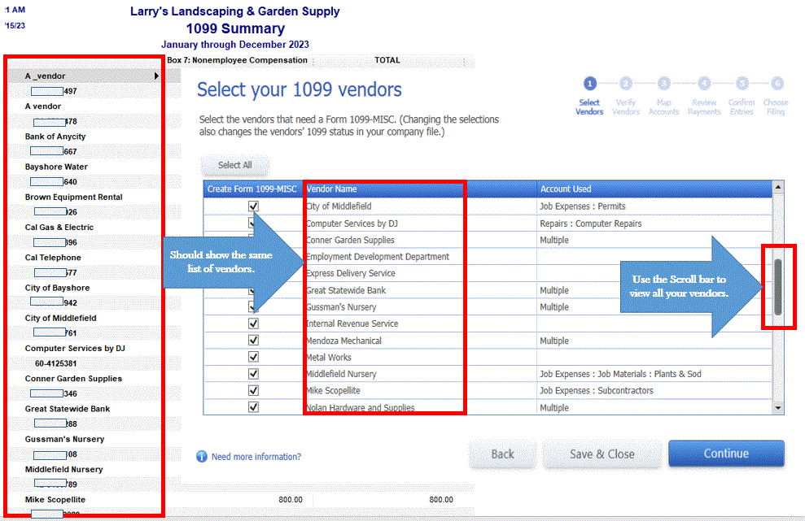Click step 1 Select Vendors circle
This screenshot has height=521, width=805.
[x=589, y=83]
